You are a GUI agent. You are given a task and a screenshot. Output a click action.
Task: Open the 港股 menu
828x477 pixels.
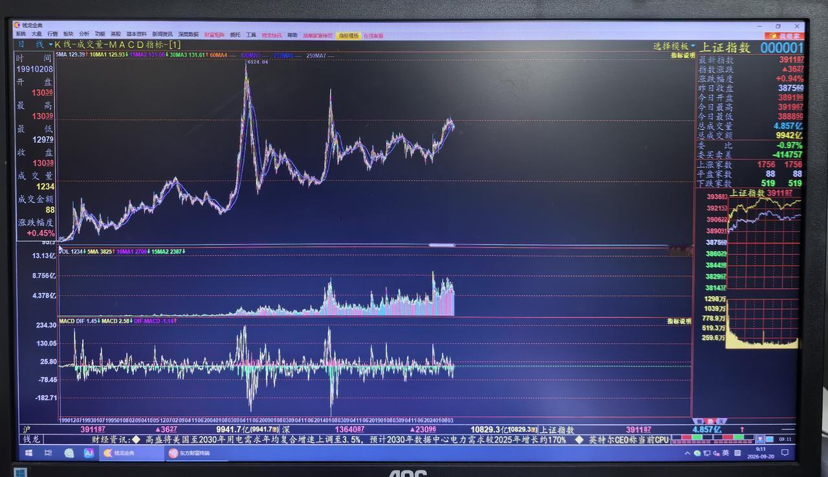(115, 34)
